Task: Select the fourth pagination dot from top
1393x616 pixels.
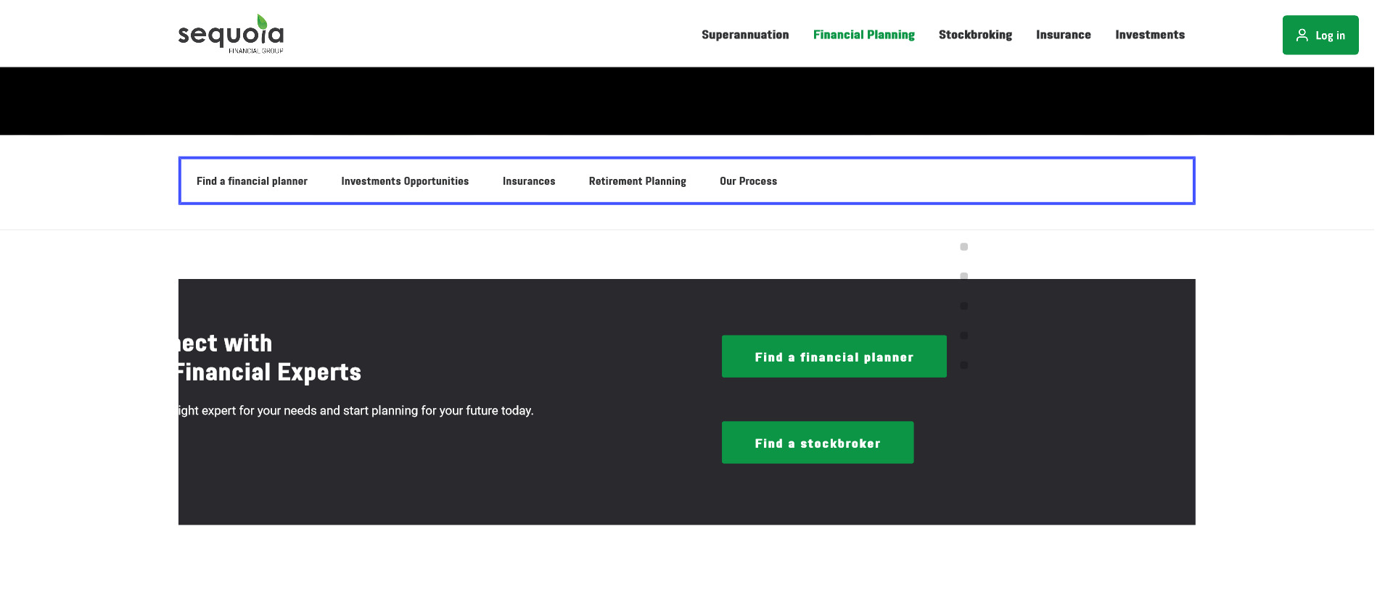Action: [x=963, y=336]
